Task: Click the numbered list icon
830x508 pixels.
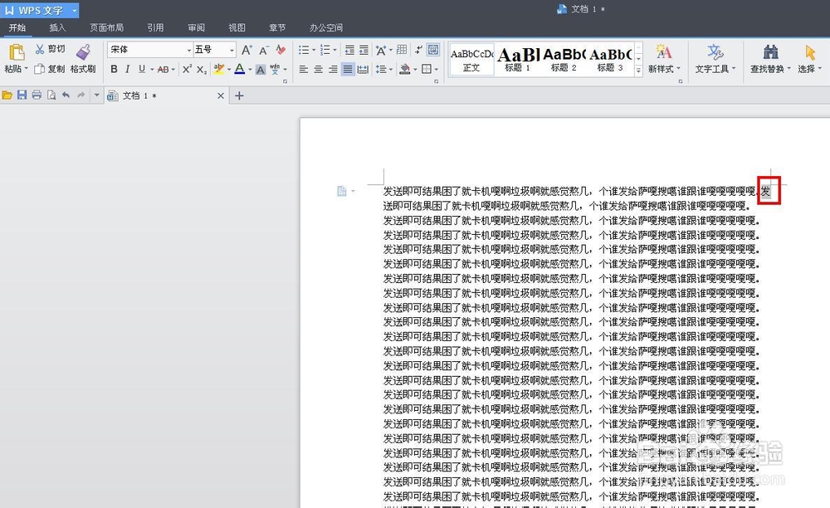Action: pyautogui.click(x=325, y=50)
